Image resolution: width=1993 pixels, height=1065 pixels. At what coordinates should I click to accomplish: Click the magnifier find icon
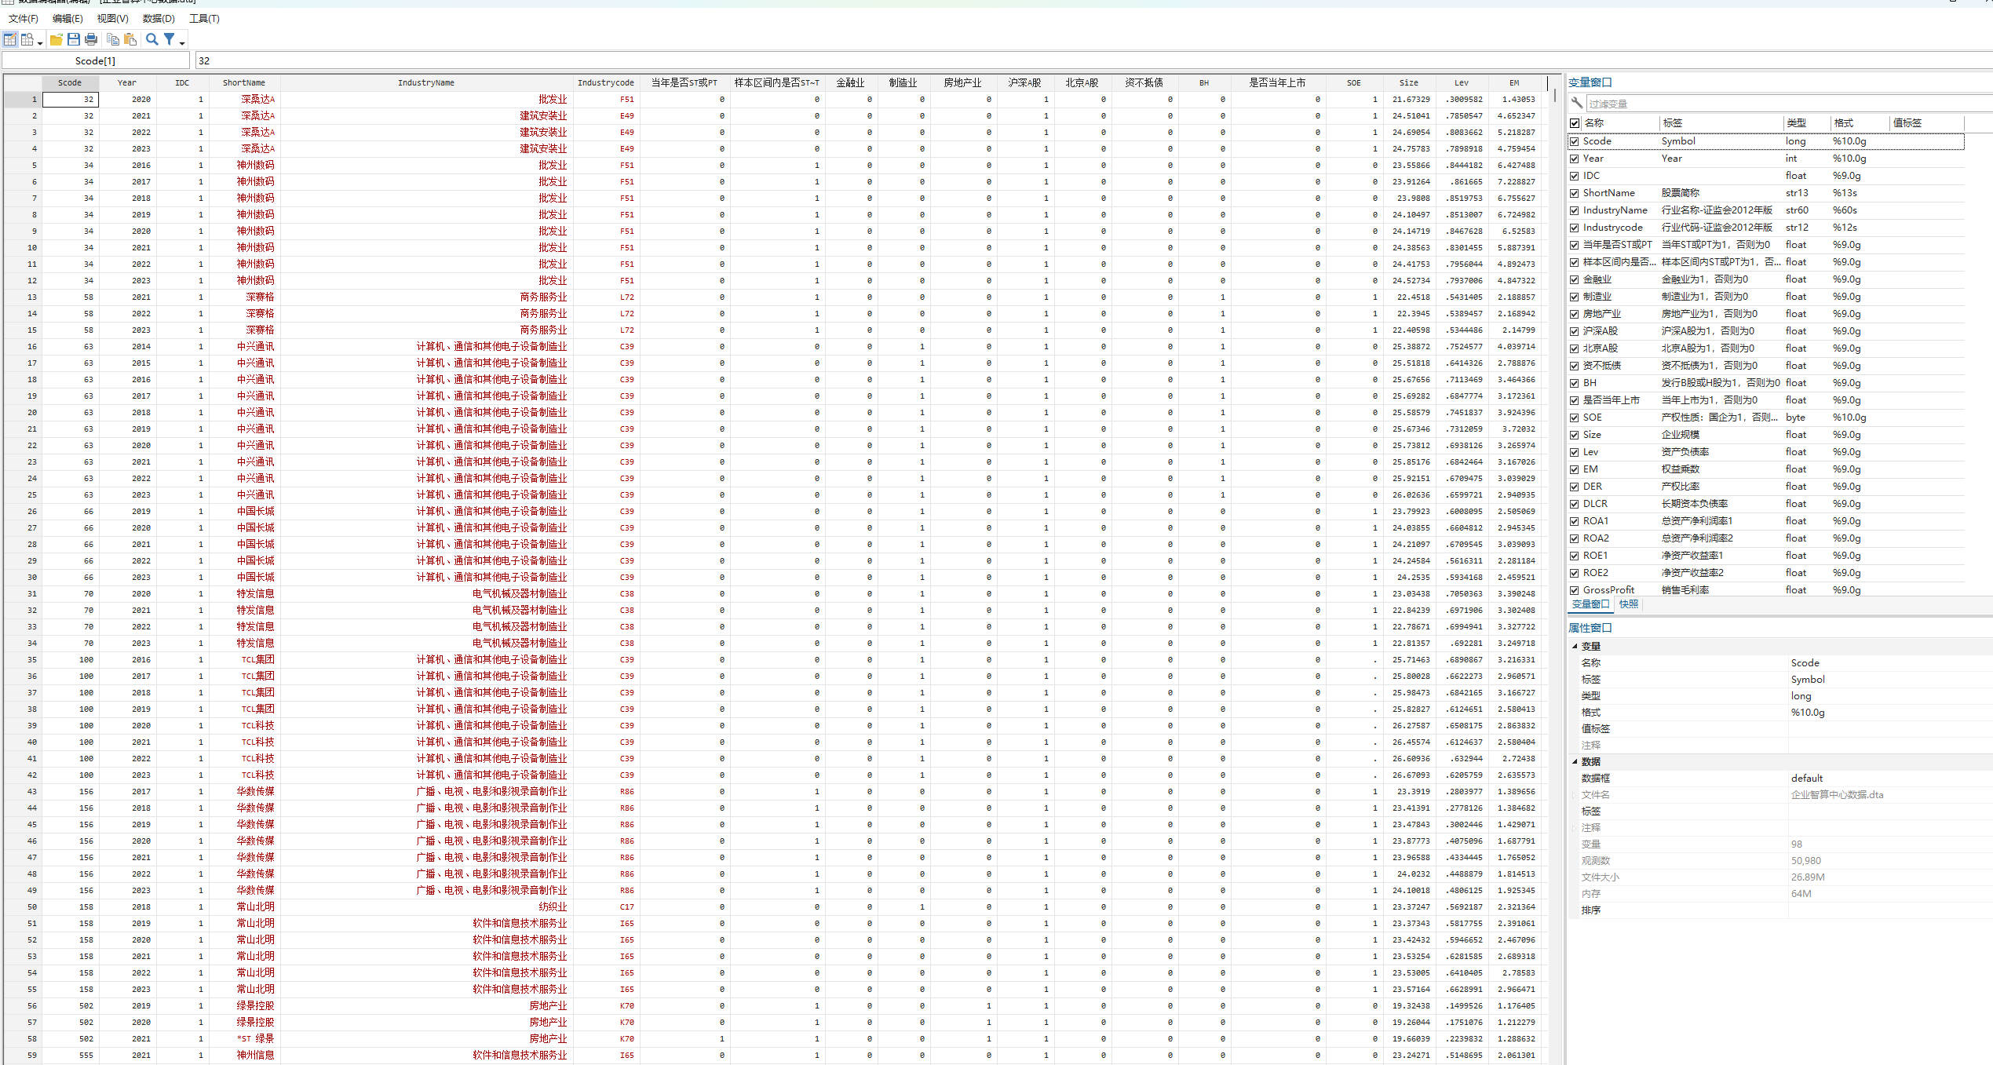(152, 39)
